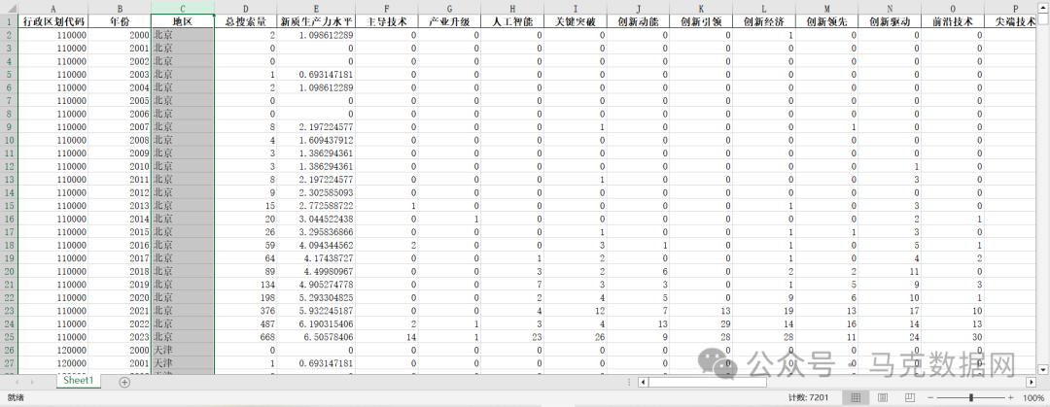Click the 年份 header cell

coord(120,21)
